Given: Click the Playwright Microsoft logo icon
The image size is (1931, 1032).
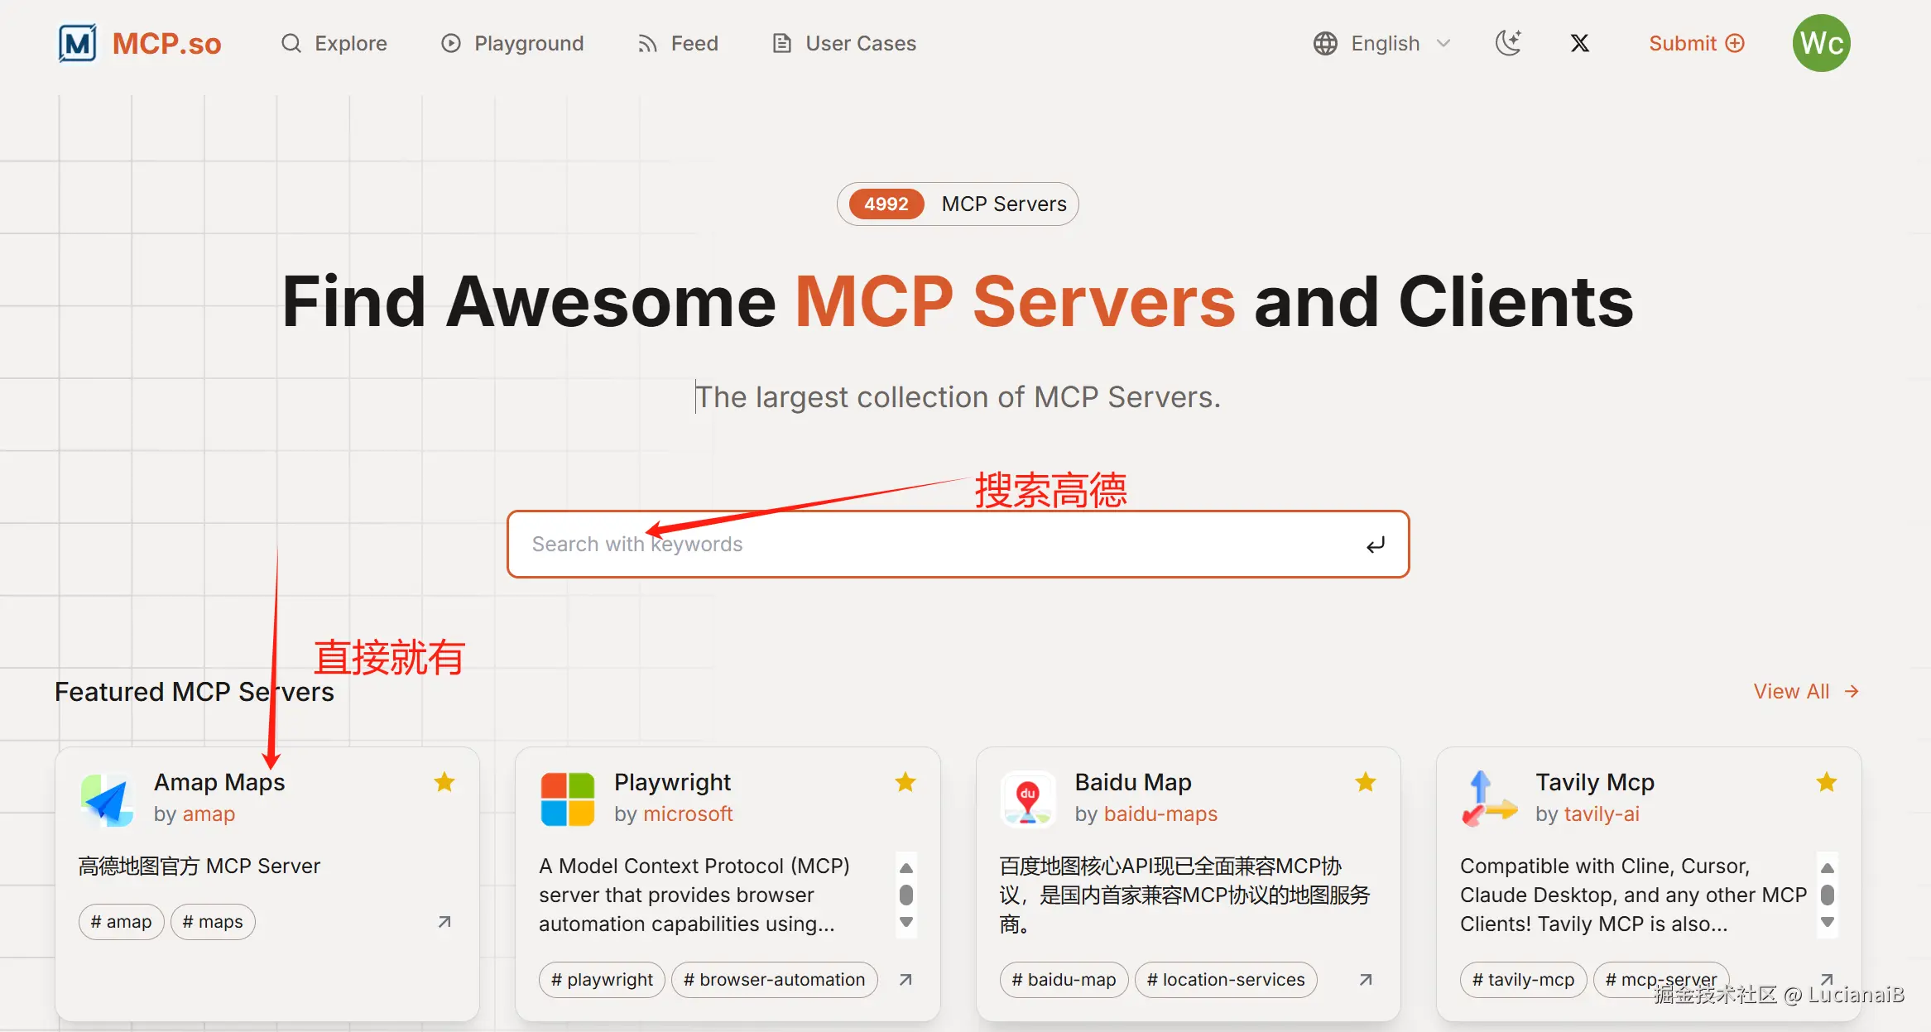Looking at the screenshot, I should tap(568, 799).
